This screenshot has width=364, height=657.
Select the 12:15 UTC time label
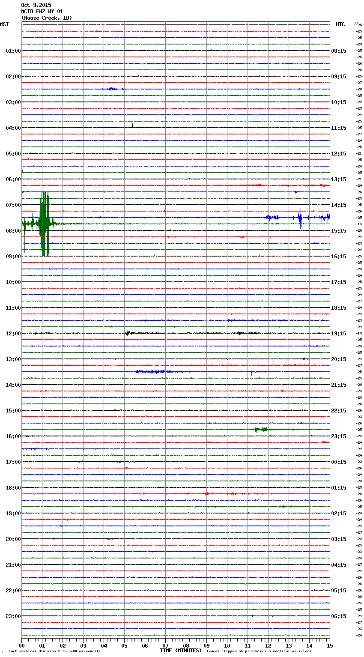point(339,154)
